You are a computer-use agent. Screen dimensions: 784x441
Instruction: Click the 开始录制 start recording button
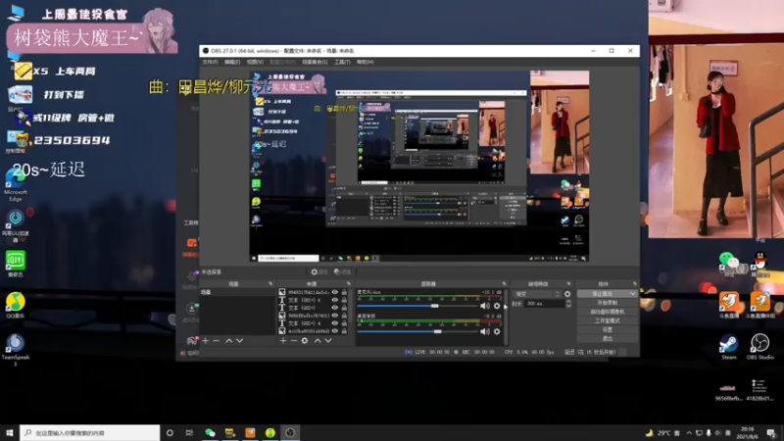coord(607,303)
